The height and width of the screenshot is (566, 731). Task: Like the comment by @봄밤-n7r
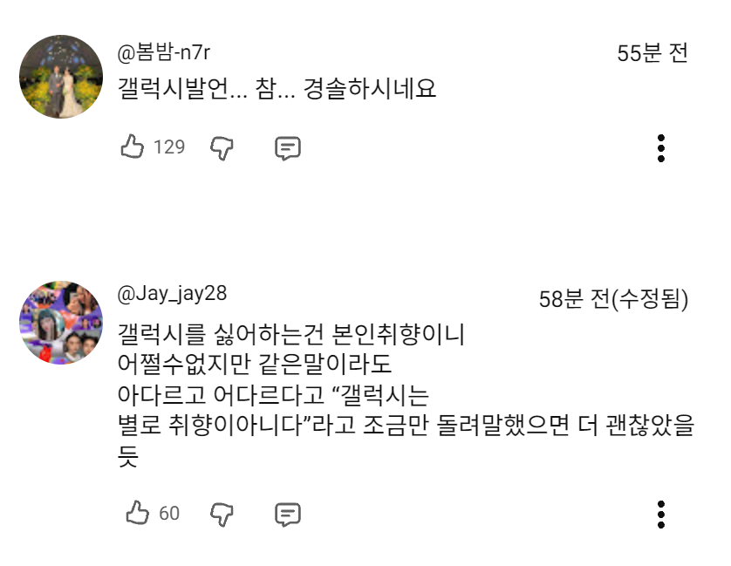pos(133,147)
